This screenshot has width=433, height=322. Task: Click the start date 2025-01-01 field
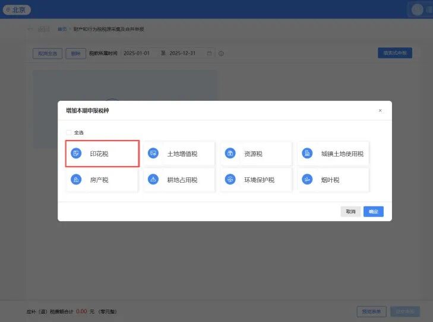[139, 53]
